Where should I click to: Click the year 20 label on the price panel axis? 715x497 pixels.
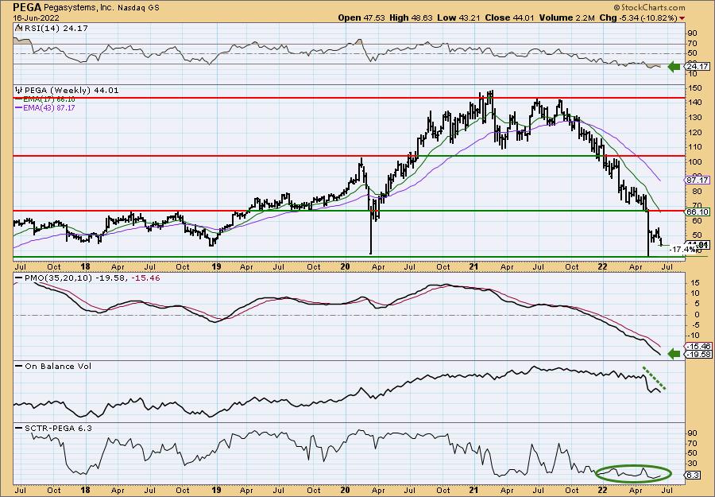tap(346, 266)
